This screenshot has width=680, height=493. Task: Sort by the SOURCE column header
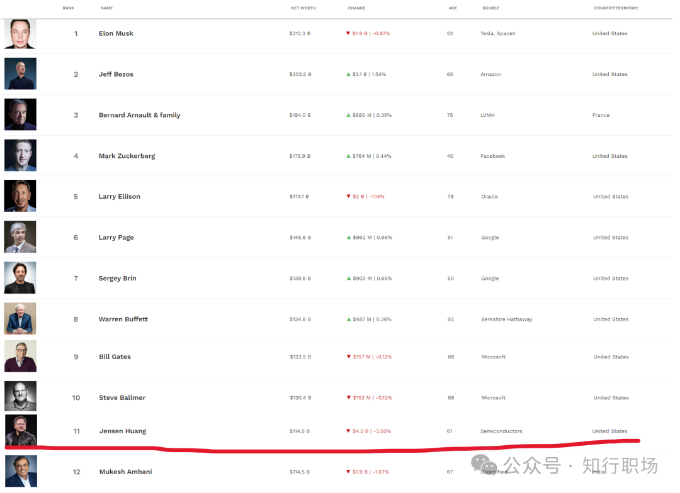pyautogui.click(x=491, y=8)
